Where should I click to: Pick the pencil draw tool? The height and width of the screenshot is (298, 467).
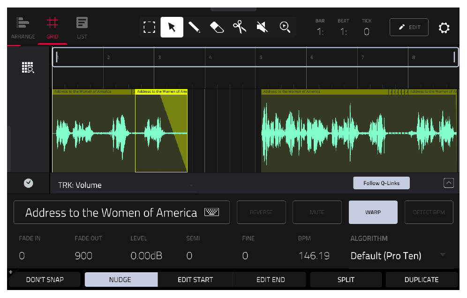[195, 27]
